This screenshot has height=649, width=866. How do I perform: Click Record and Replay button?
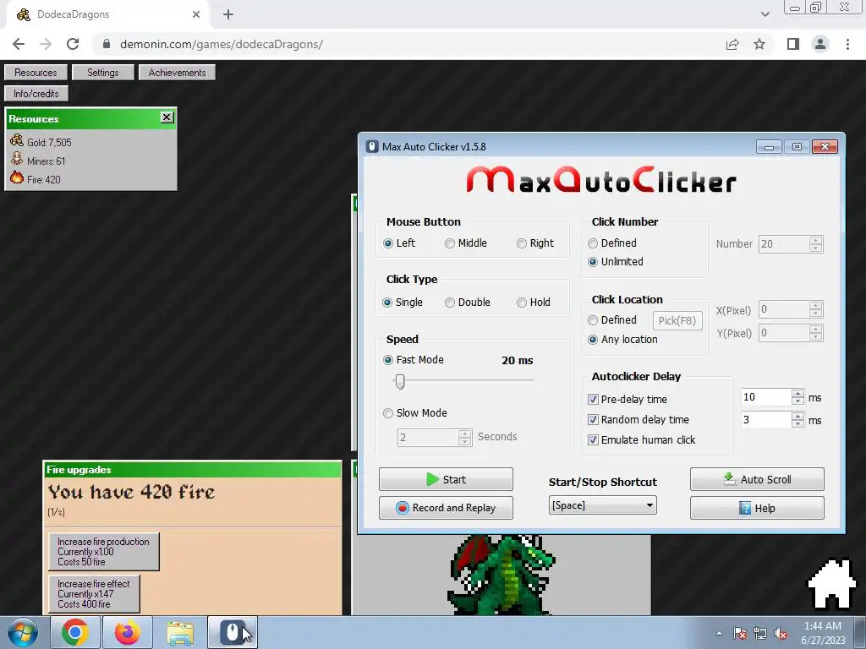point(446,508)
